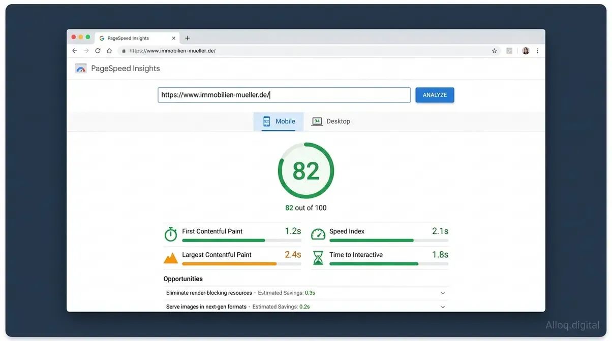Screen dimensions: 612x341
Task: Click the URL input field for analysis
Action: click(x=284, y=95)
